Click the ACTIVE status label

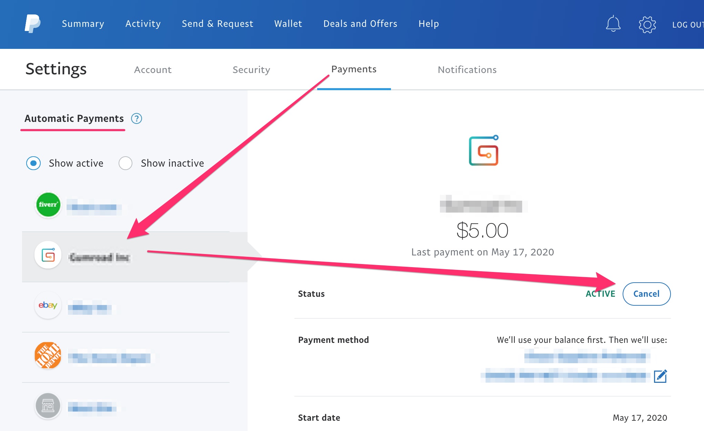pos(600,294)
